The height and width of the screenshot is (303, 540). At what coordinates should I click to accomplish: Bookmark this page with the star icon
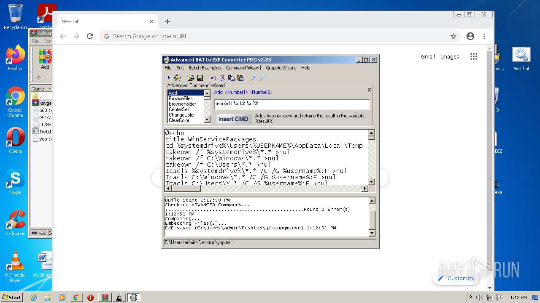point(454,36)
